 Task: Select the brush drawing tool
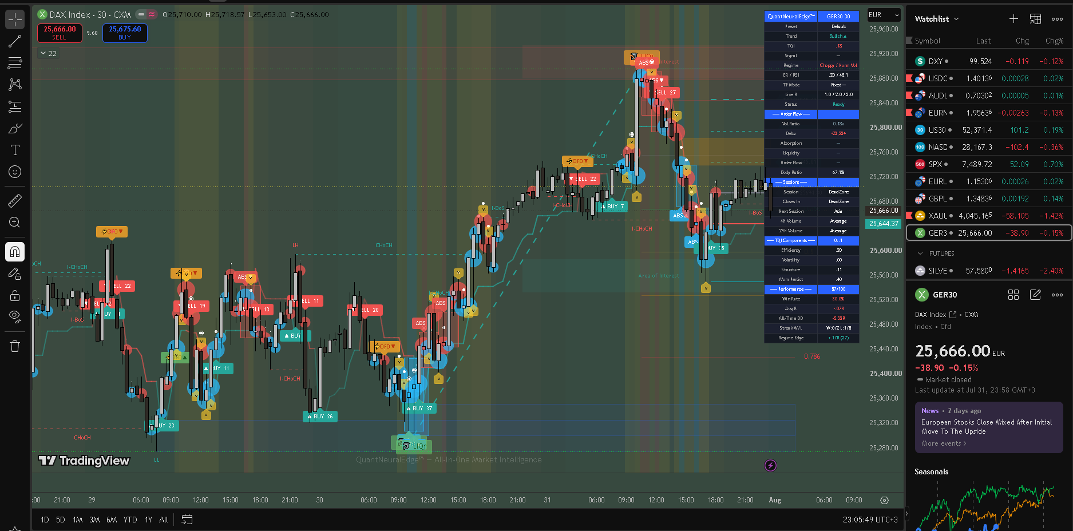pos(15,128)
